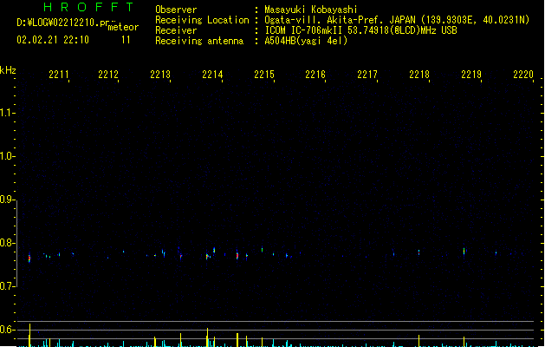Click the meteor label
This screenshot has height=347, width=545.
123,27
